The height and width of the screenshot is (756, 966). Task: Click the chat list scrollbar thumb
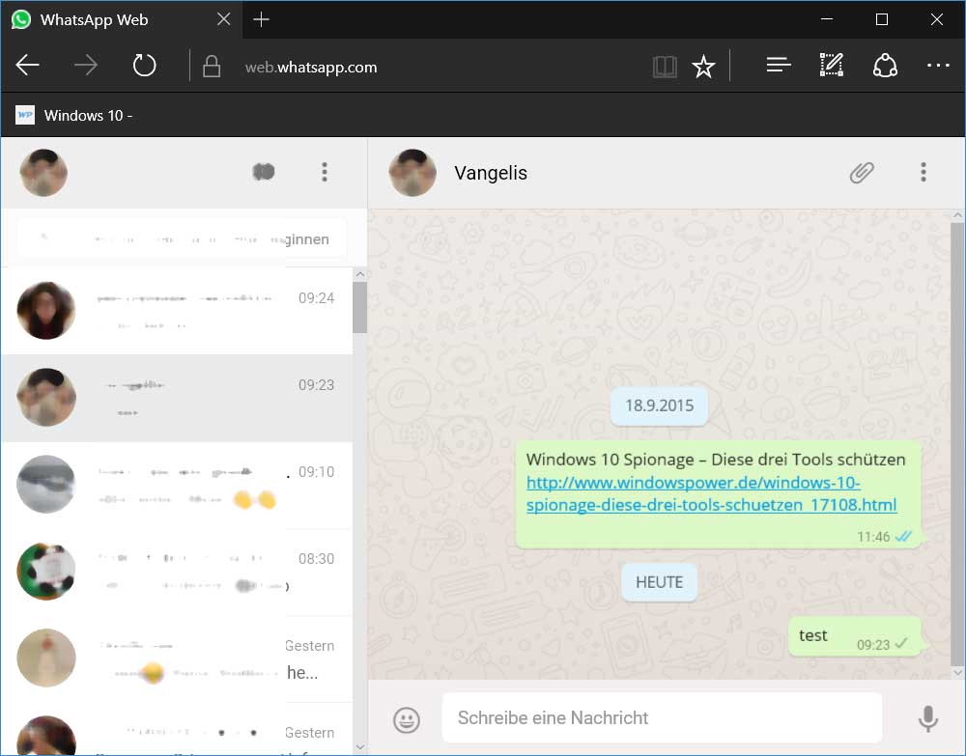359,307
